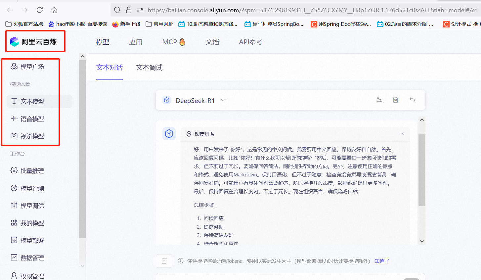Click the notes icon button below chat
This screenshot has width=481, height=280.
164,261
